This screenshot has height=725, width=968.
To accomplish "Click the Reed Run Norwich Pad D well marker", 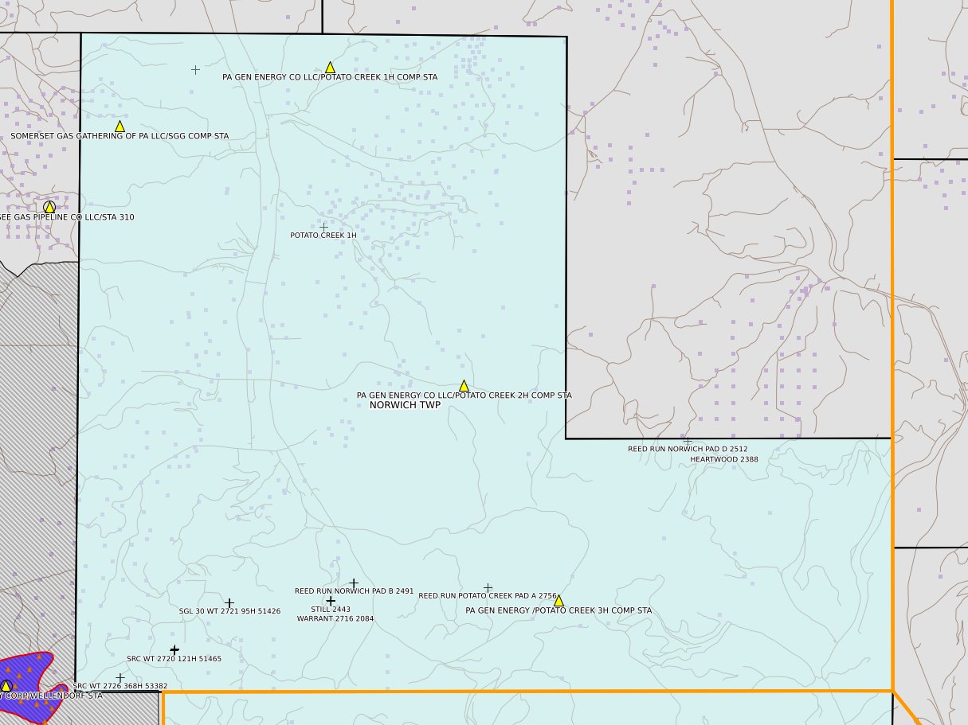I will (688, 439).
